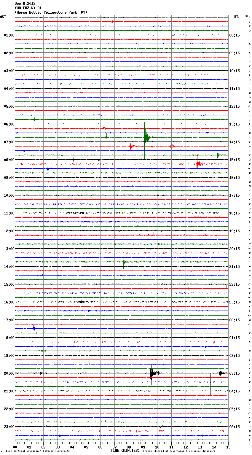Screen dimensions: 252x455
Task: Click the 03 minute axis tick label
Action: coord(58,447)
